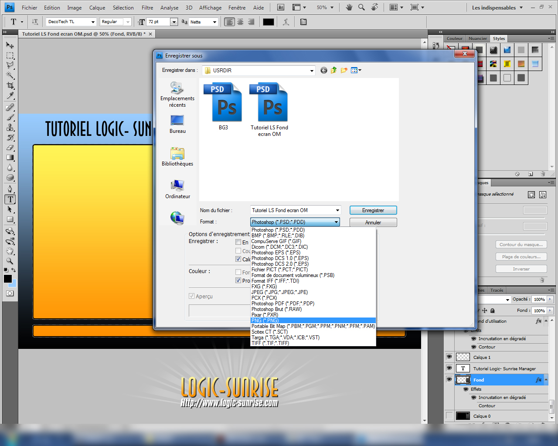
Task: Open Bibliothèques location in dialog sidebar
Action: (177, 157)
